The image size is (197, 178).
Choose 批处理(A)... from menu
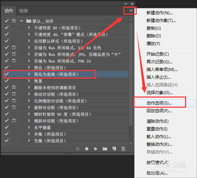pyautogui.click(x=157, y=173)
